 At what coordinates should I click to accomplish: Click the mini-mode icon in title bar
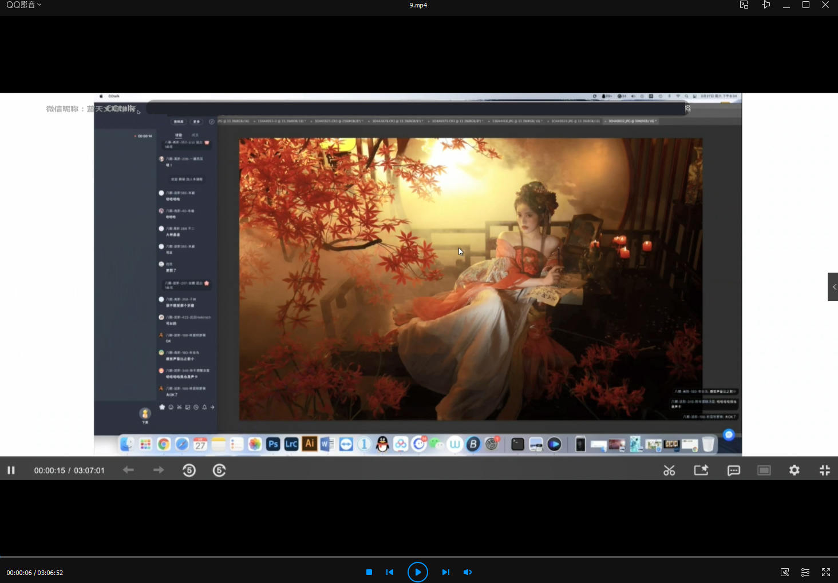click(744, 5)
